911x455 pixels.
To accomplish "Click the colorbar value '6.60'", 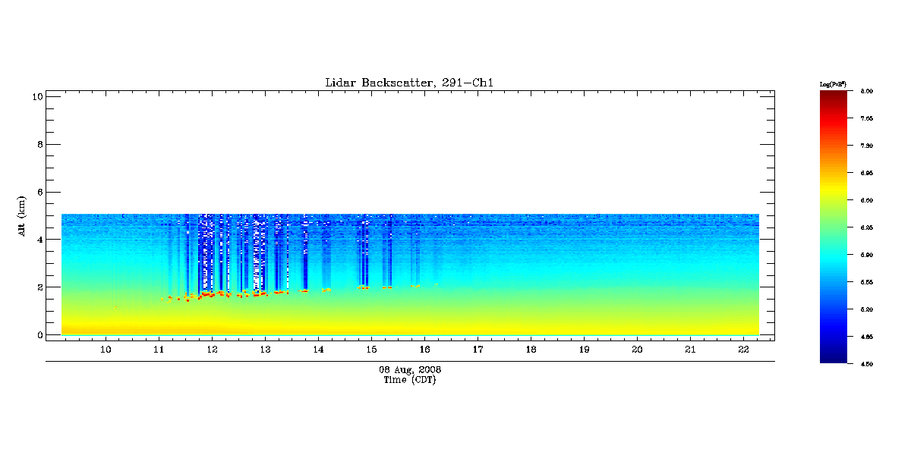I will [x=867, y=200].
